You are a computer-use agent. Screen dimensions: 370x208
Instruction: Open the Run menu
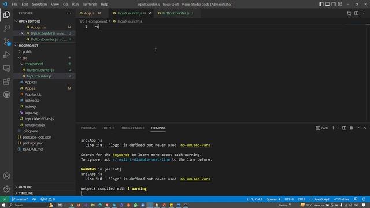(75, 4)
